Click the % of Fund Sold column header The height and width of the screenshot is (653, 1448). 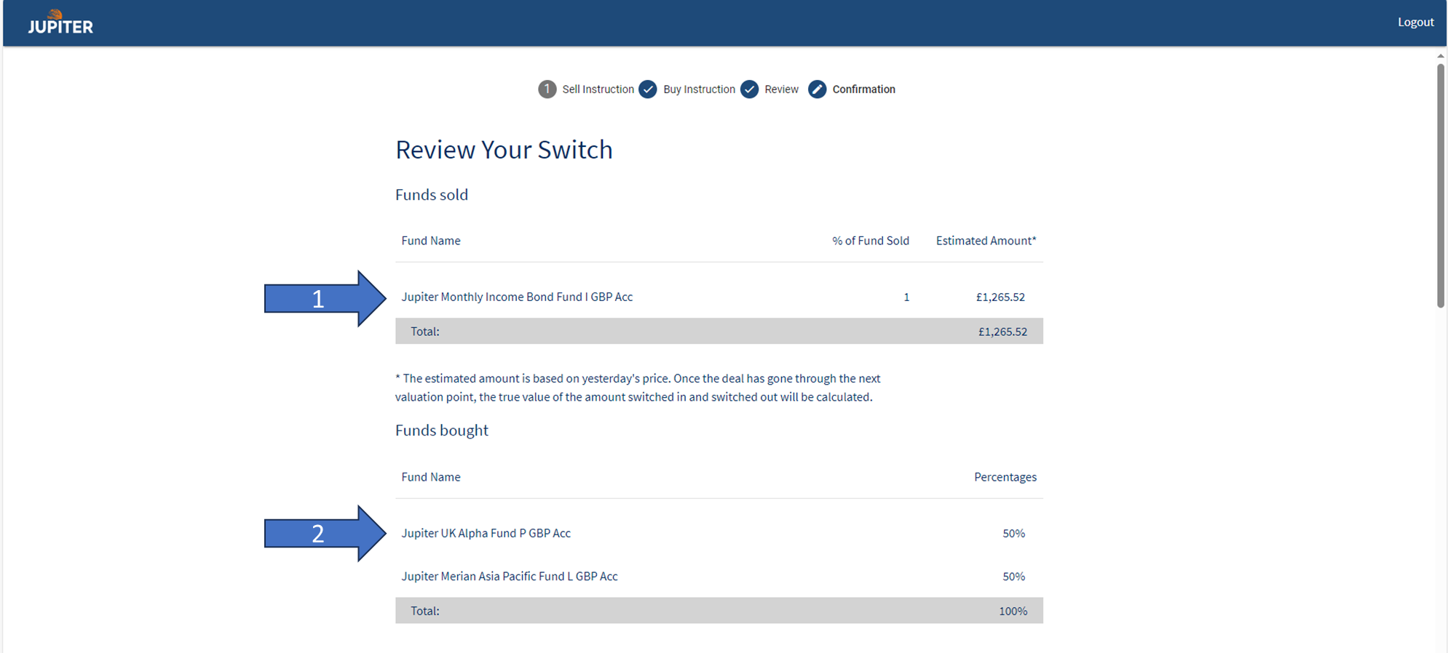coord(871,241)
